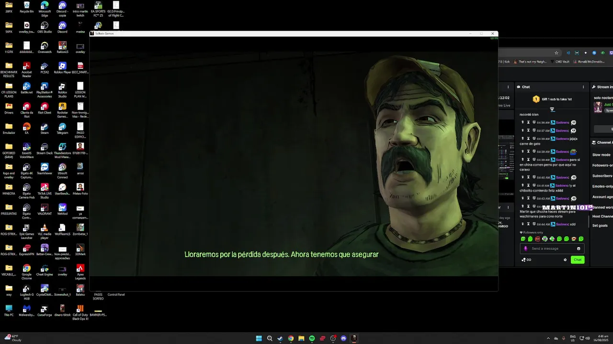Open Discord shortcut below Discord - copia

tap(62, 27)
